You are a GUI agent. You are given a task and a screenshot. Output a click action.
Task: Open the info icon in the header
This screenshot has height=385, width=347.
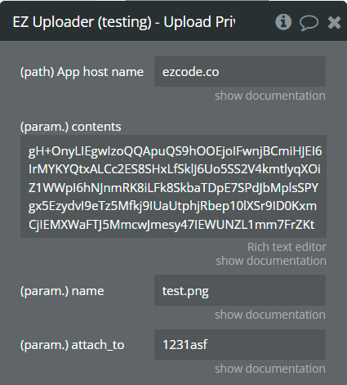(x=283, y=22)
